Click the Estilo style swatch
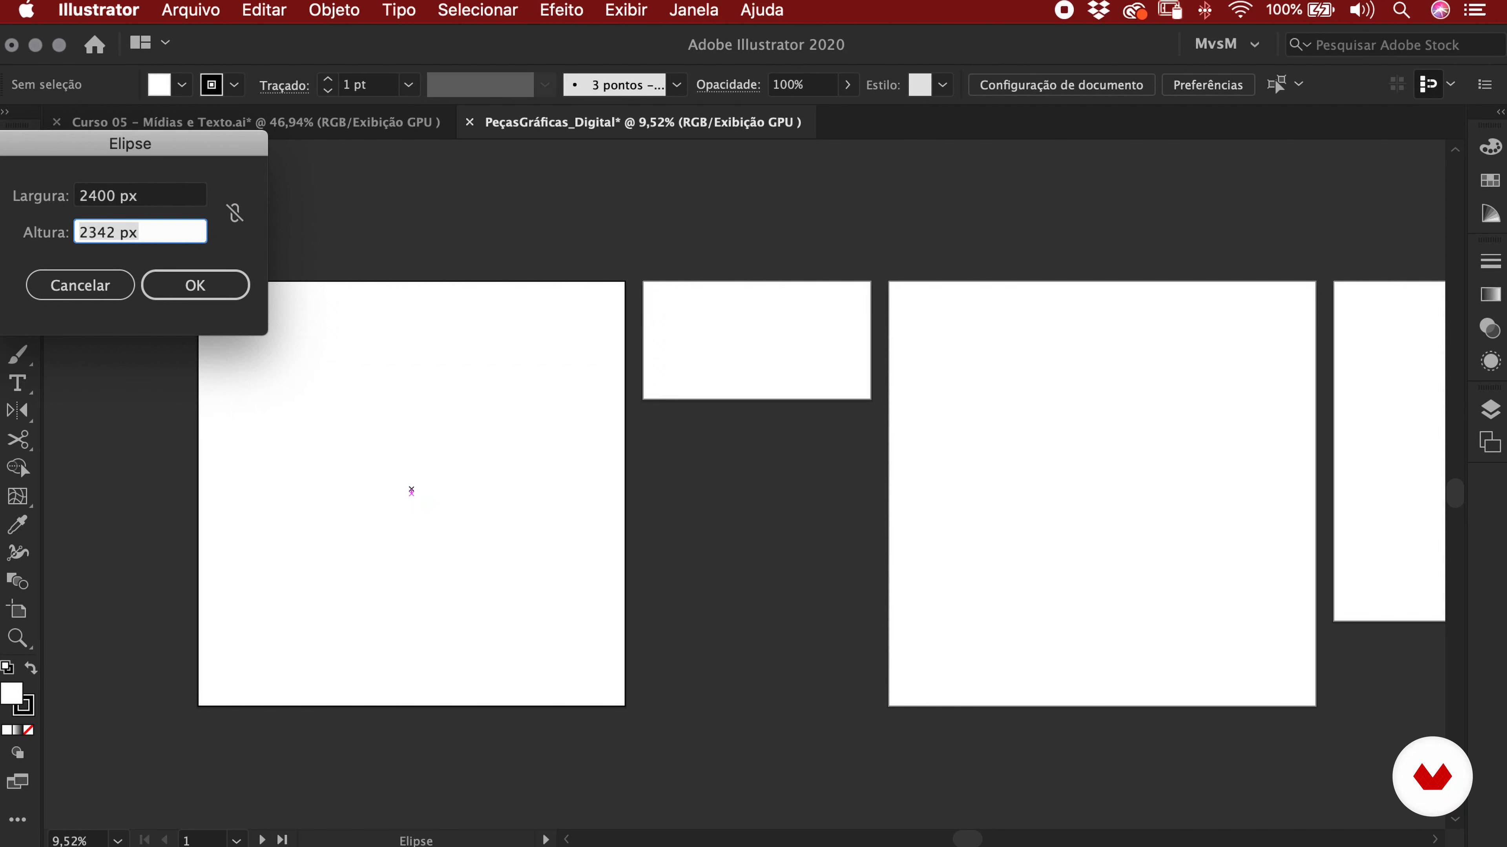 920,85
